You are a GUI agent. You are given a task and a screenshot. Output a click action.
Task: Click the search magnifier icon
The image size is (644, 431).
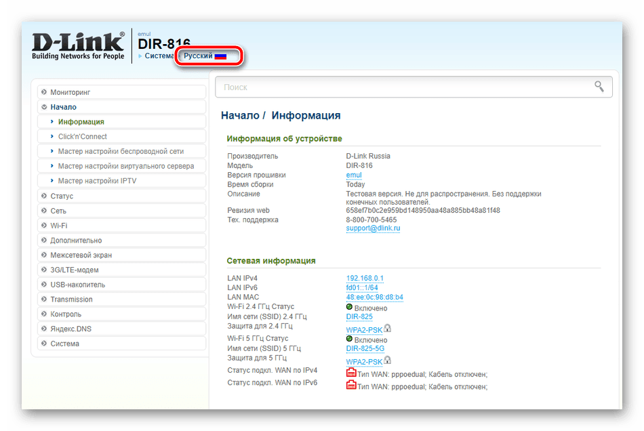(599, 86)
